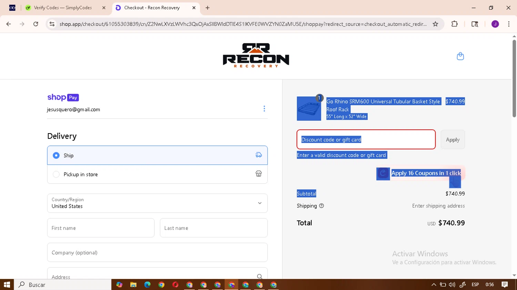Open Chrome three-dot menu

(x=509, y=24)
